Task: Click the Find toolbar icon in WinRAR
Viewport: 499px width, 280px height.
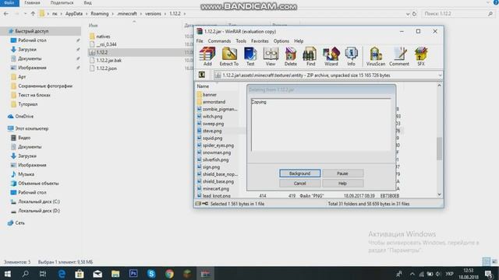Action: tap(310, 57)
